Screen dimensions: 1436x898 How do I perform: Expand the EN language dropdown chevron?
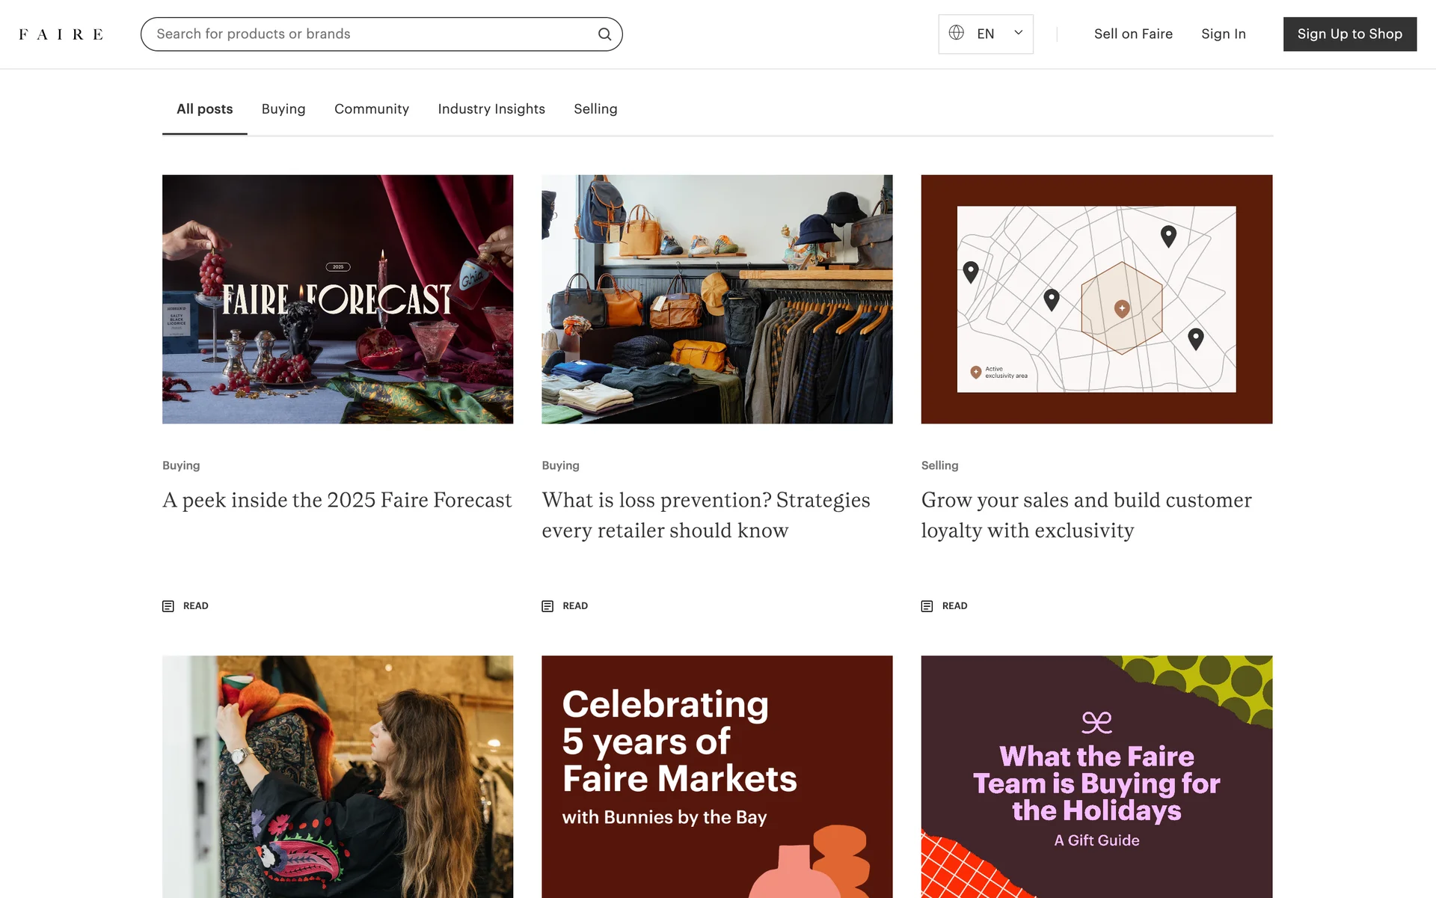click(x=1018, y=33)
